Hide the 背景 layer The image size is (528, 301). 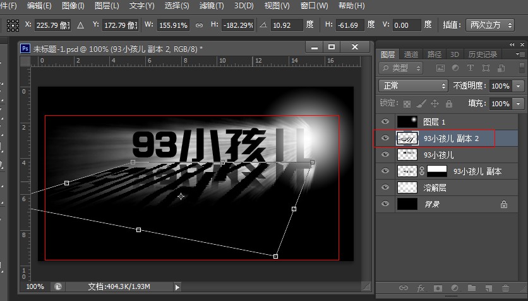(385, 204)
